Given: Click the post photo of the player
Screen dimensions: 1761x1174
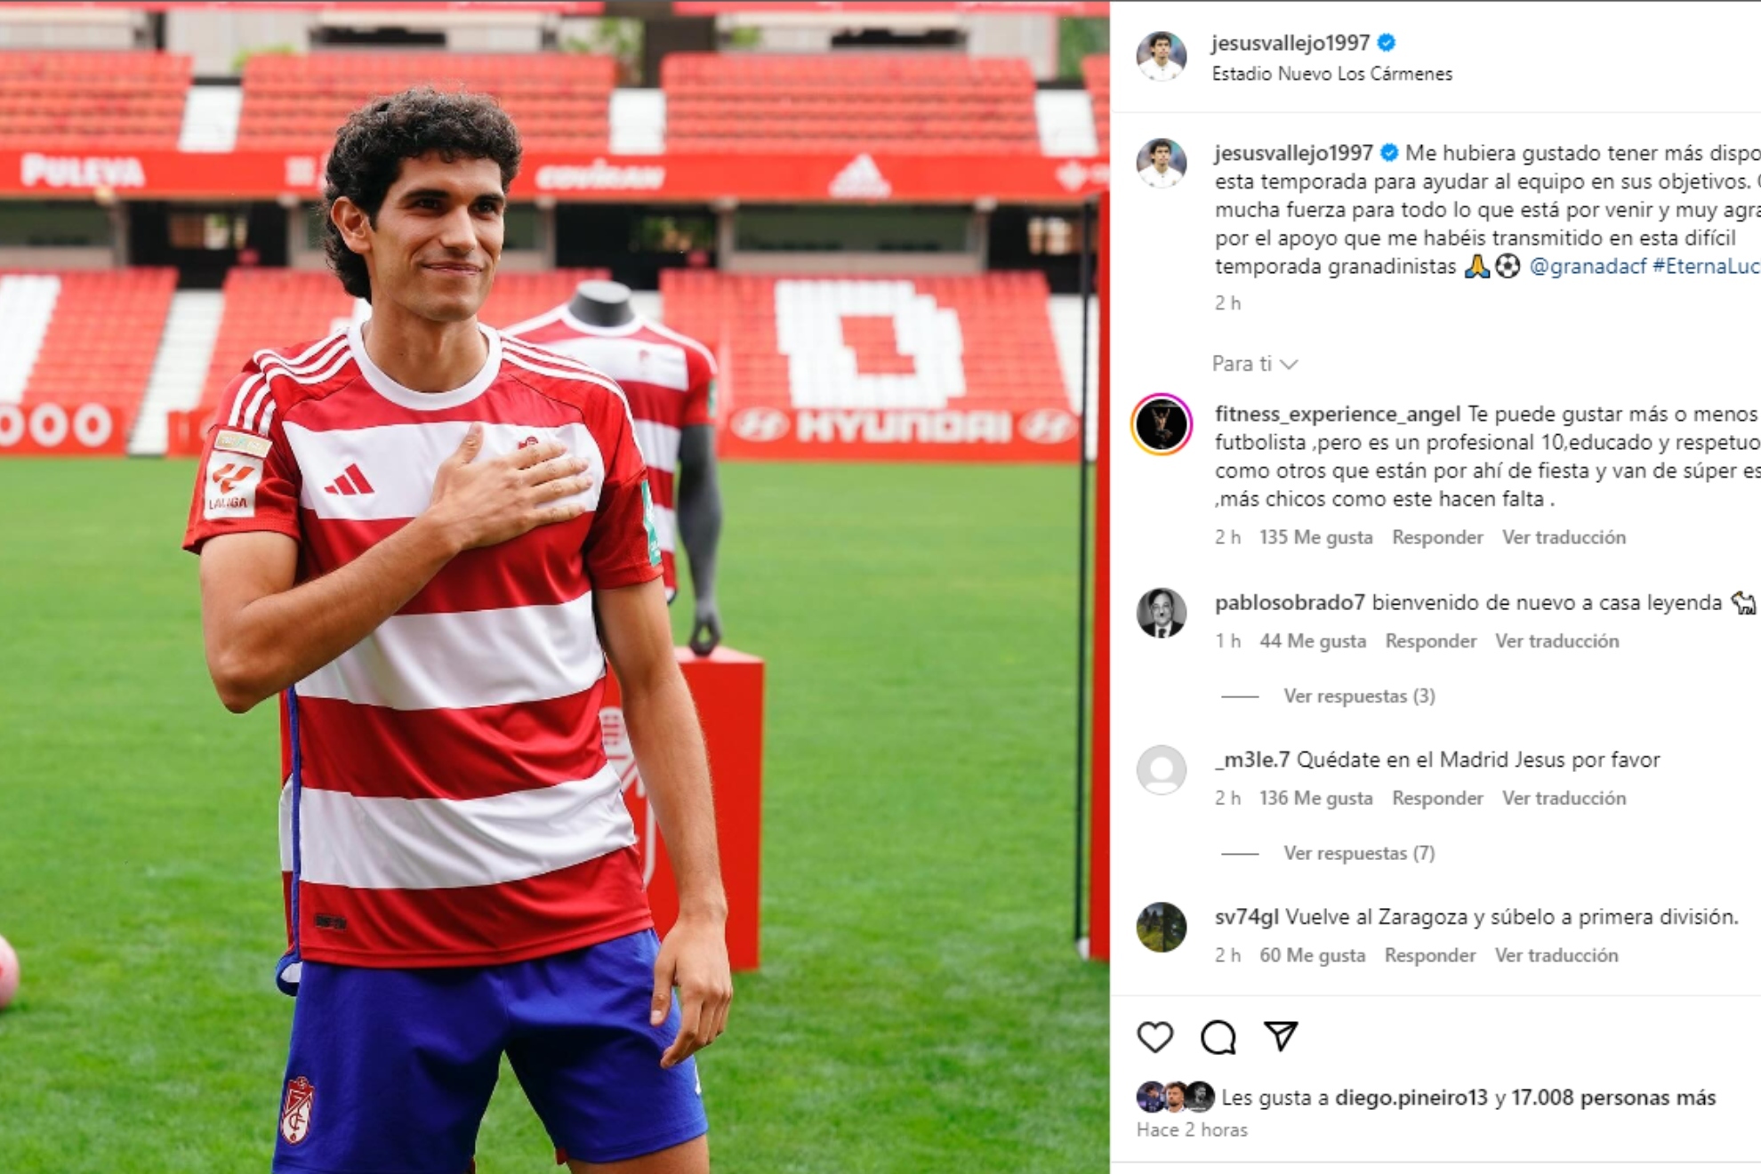Looking at the screenshot, I should 554,587.
